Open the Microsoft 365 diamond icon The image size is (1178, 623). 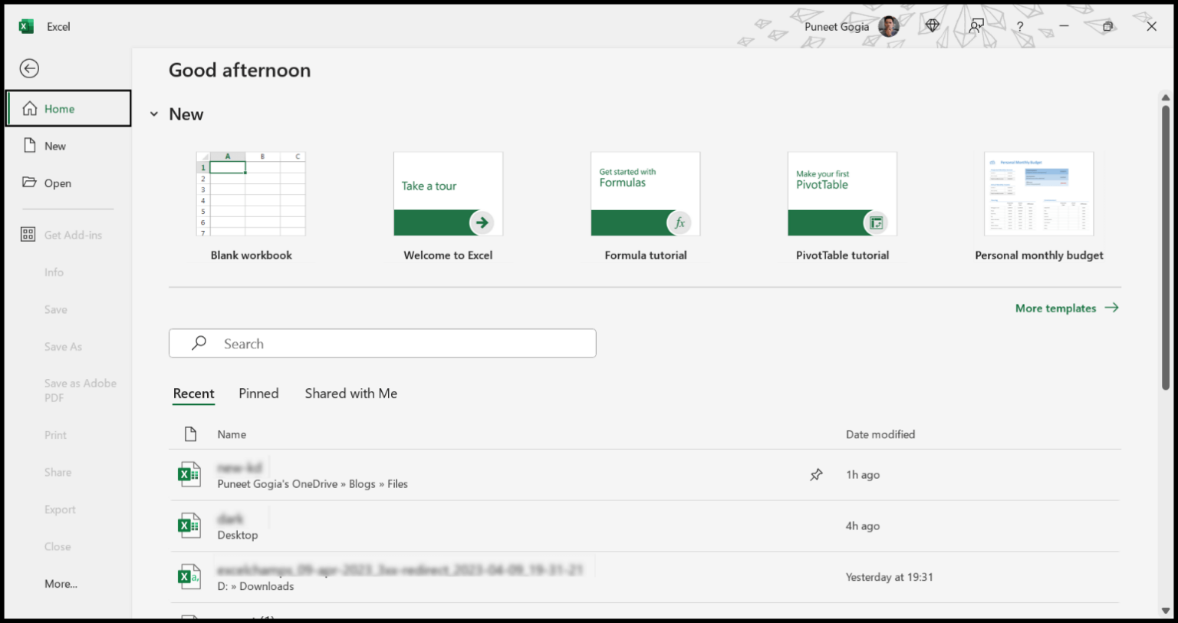tap(933, 26)
